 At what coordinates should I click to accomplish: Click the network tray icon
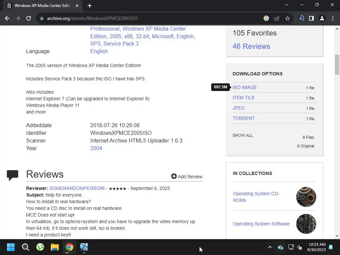(x=291, y=247)
